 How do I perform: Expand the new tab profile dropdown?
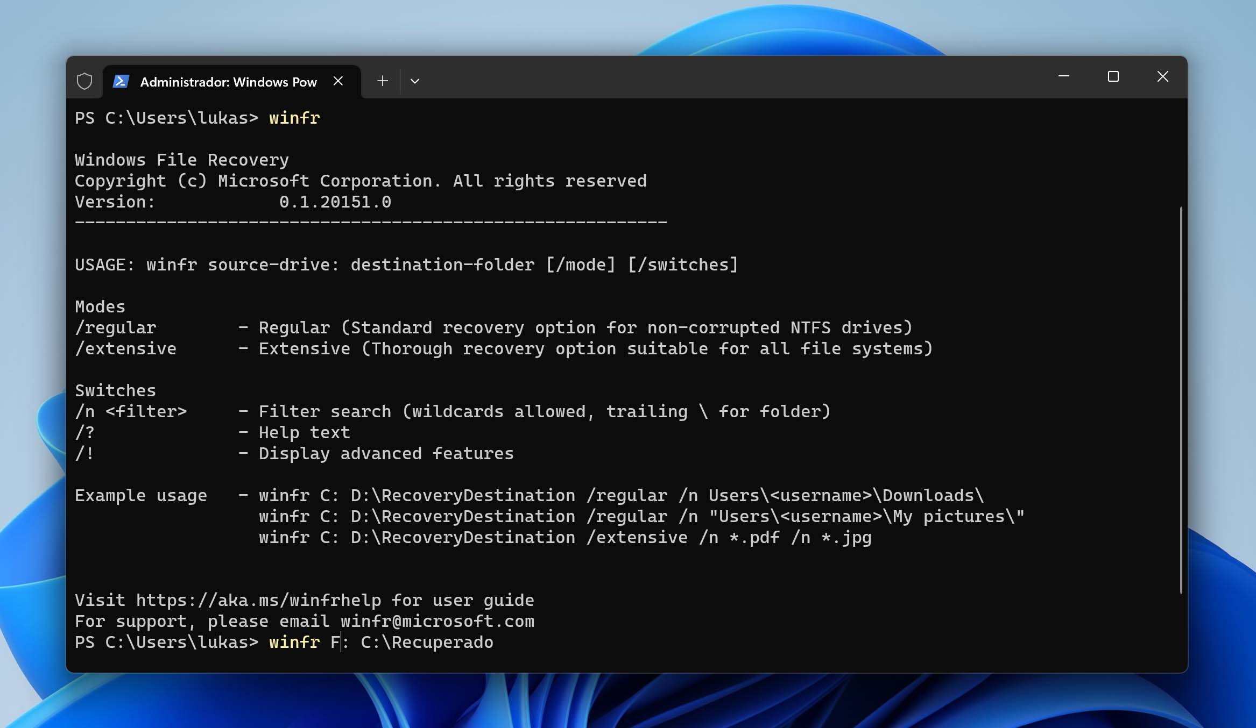414,81
